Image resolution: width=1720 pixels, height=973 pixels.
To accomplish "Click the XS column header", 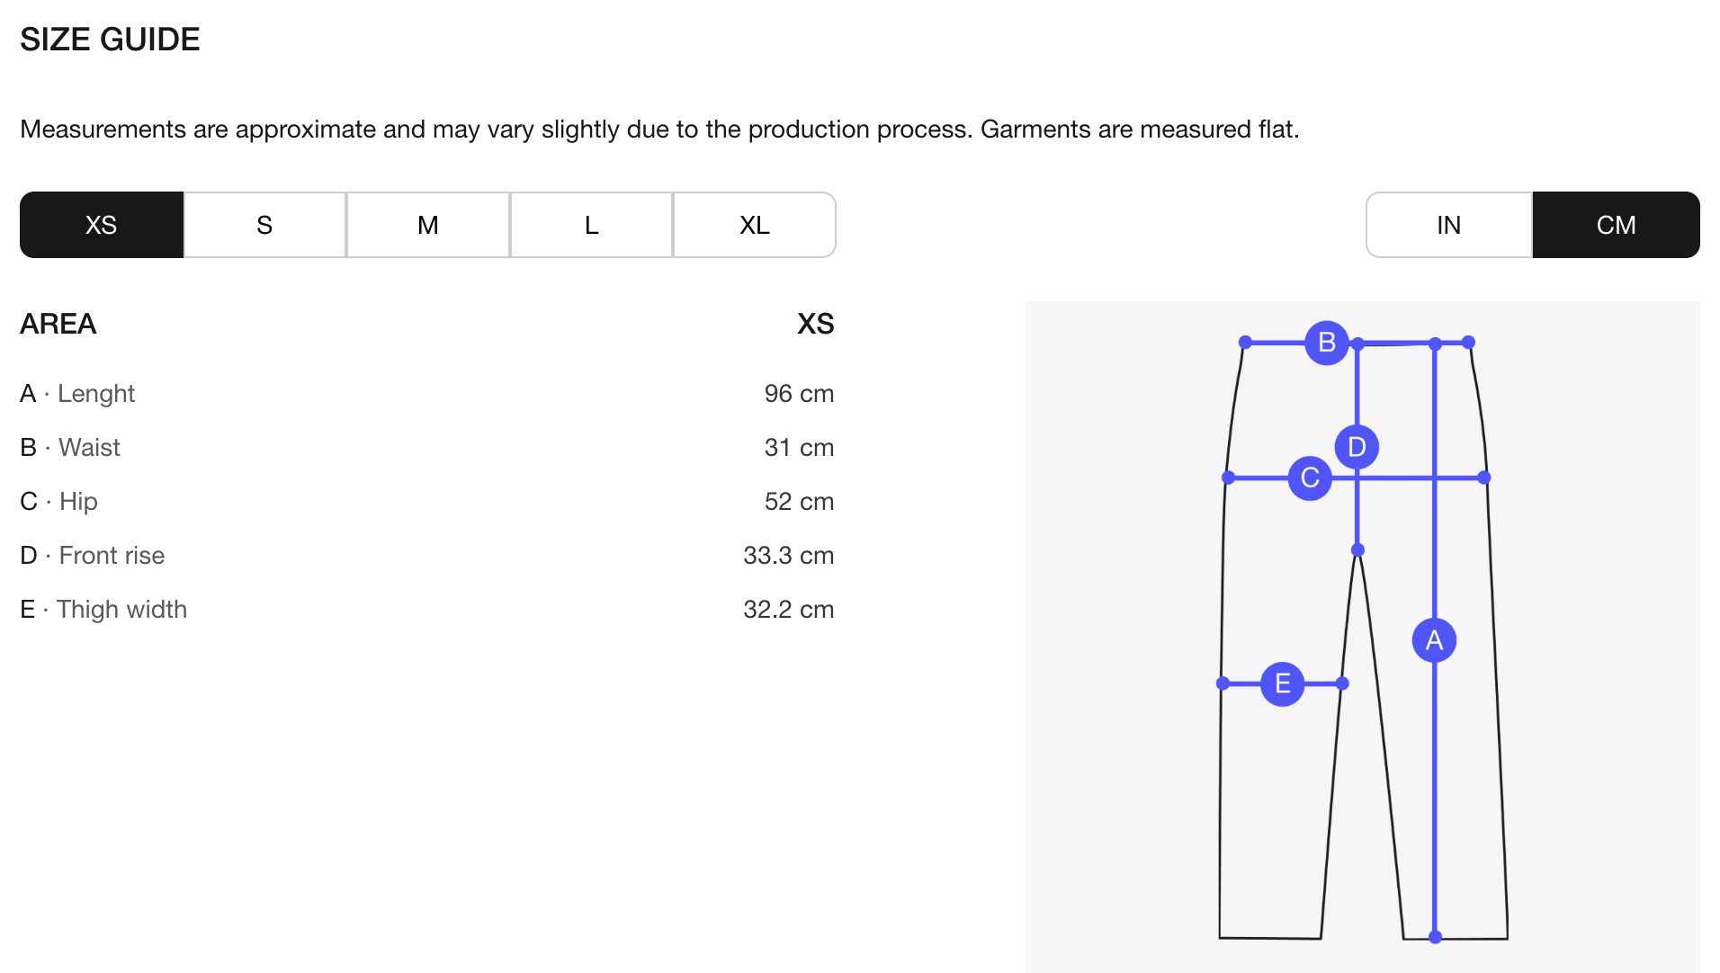I will (x=815, y=324).
